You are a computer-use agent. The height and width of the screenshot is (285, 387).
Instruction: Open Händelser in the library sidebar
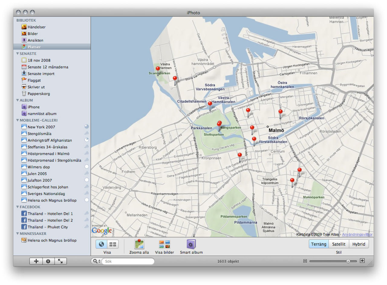36,27
